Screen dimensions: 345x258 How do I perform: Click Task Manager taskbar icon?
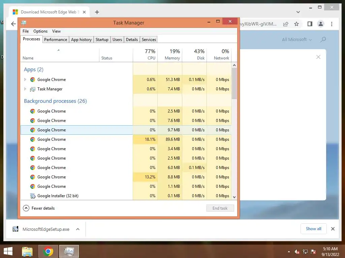69,251
